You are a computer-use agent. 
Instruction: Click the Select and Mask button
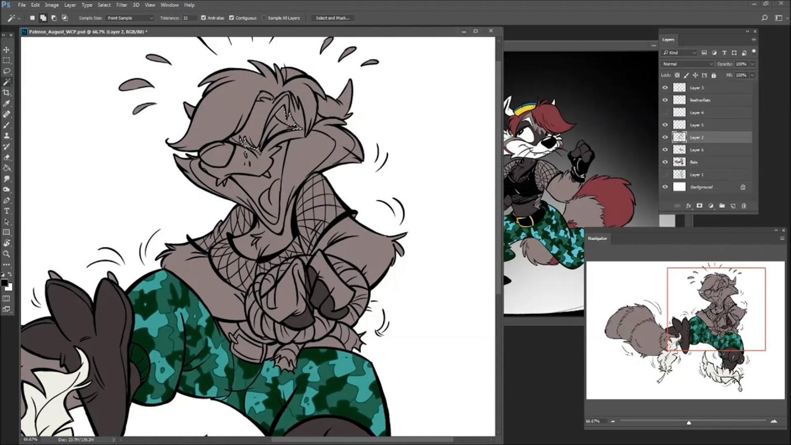click(x=332, y=18)
